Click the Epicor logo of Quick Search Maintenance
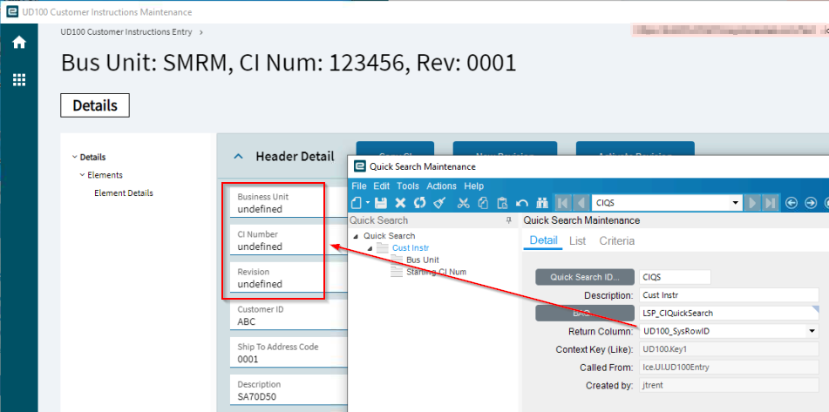829x412 pixels. [360, 165]
